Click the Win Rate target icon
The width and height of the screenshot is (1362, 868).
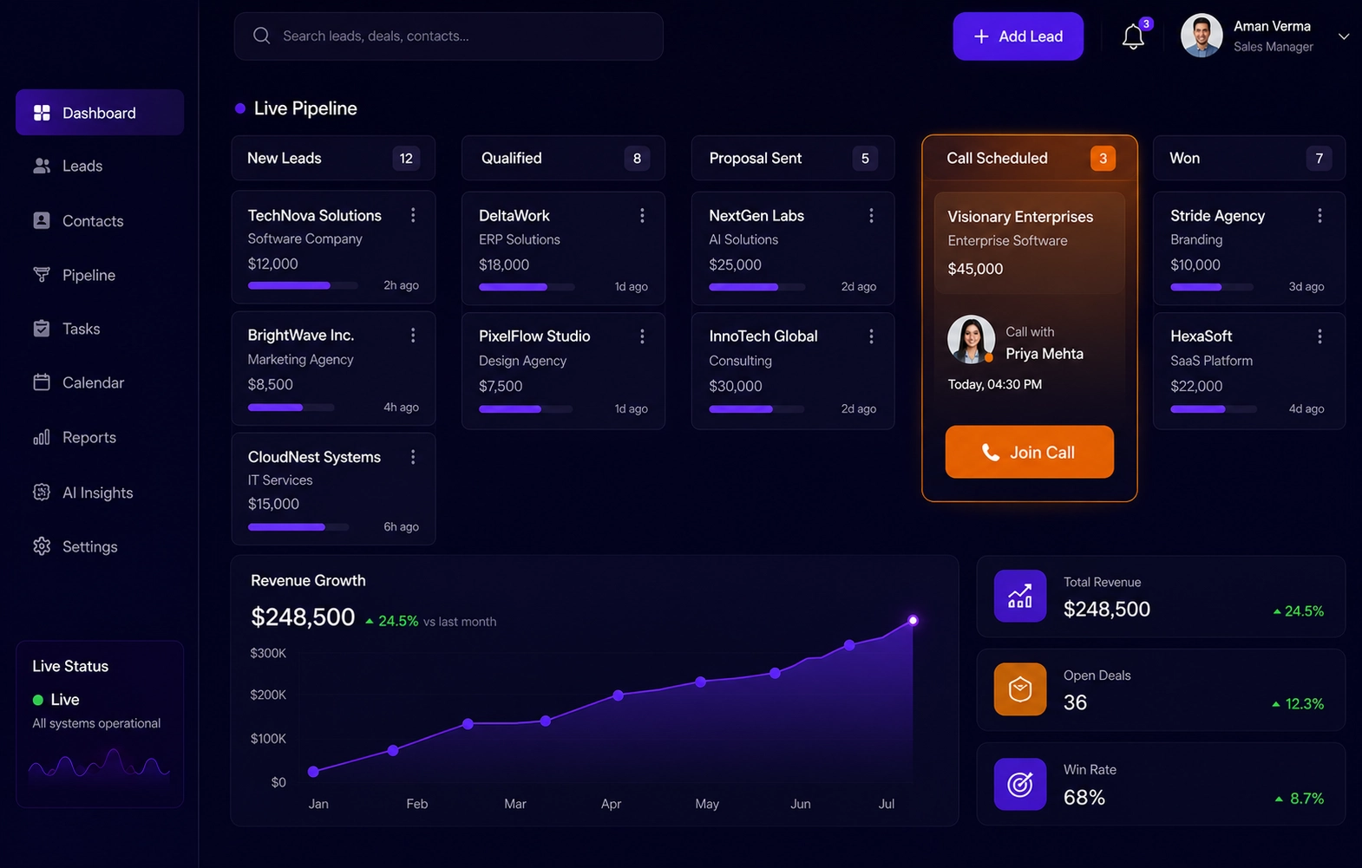click(1020, 784)
